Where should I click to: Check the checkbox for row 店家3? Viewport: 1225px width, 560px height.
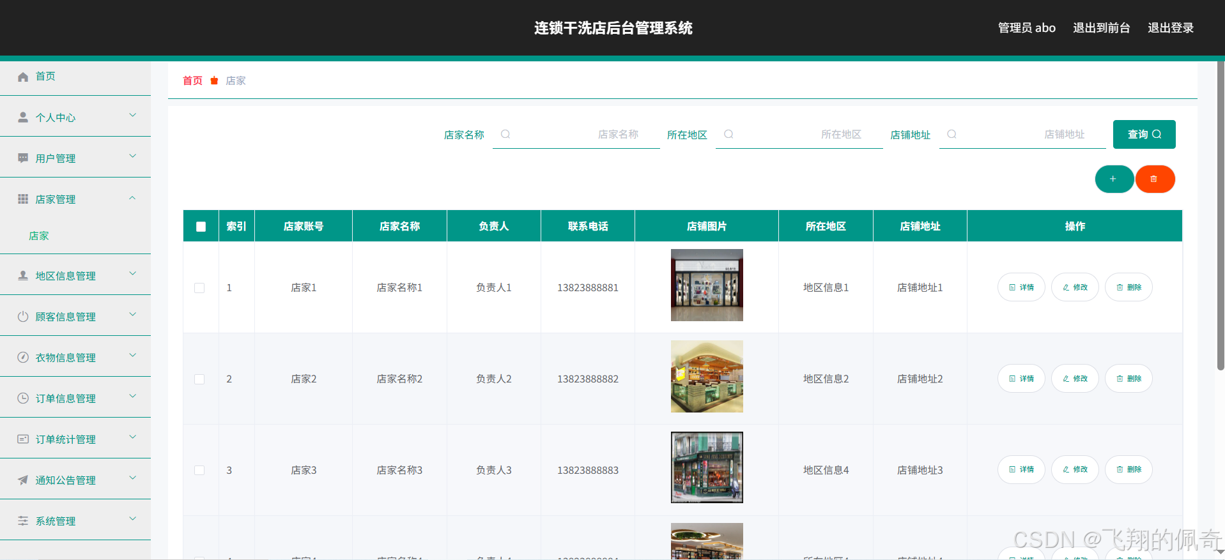click(199, 471)
